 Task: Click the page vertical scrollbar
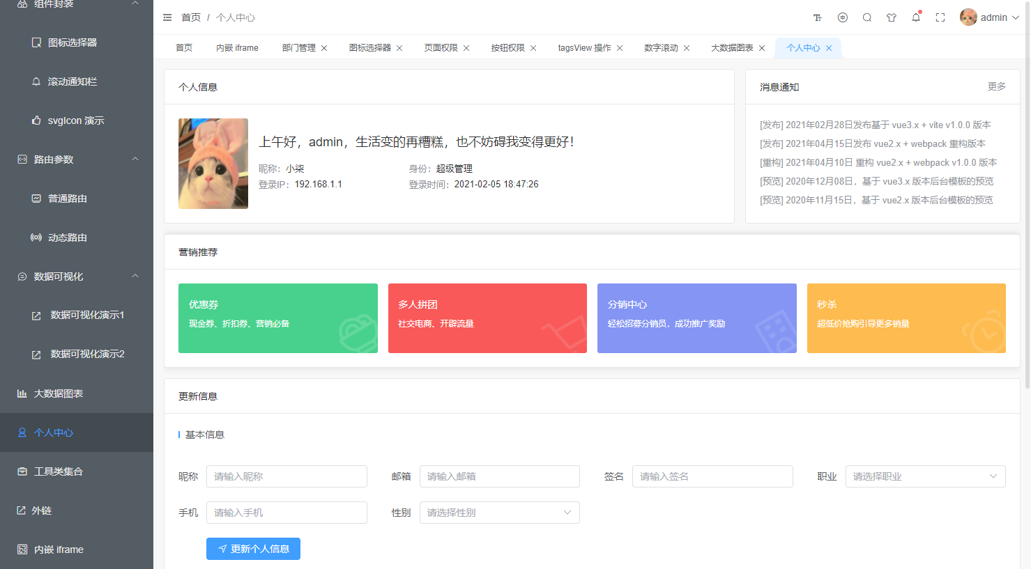point(1028,195)
